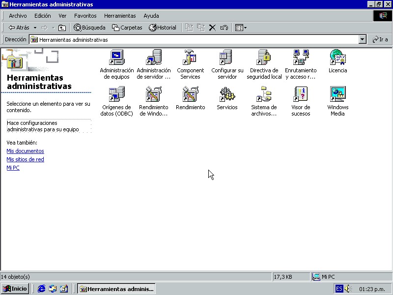Open Enrutamiento y acceso remoto icon

coord(301,64)
